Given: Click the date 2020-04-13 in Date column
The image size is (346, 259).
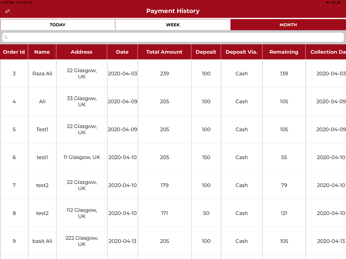Looking at the screenshot, I should [122, 241].
